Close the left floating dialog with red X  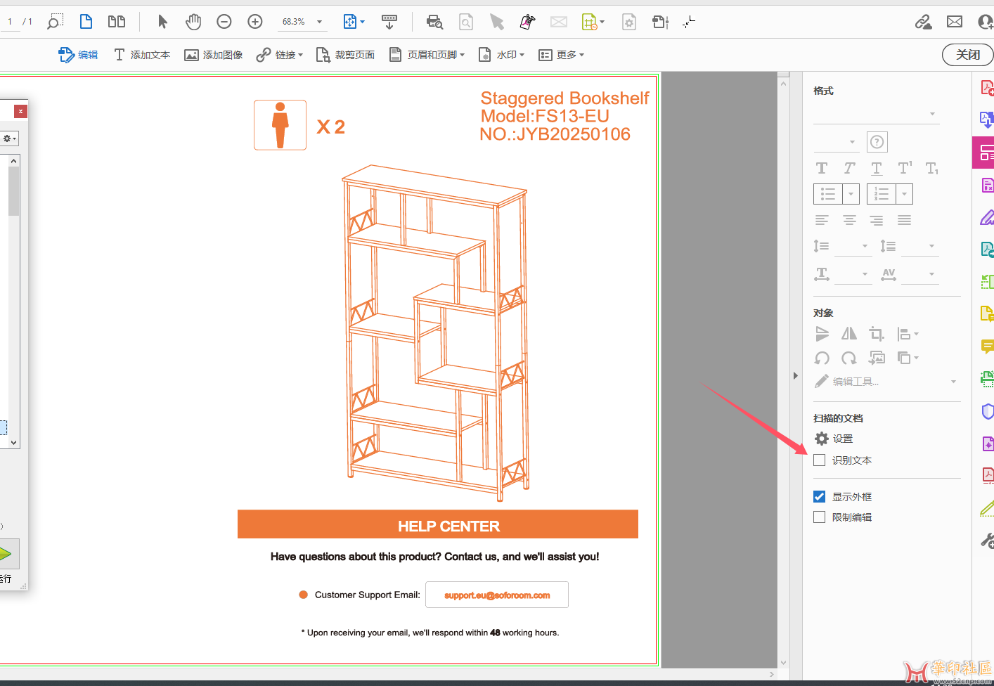[20, 111]
